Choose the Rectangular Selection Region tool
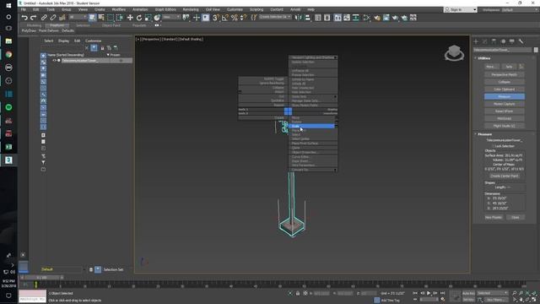 tap(111, 17)
